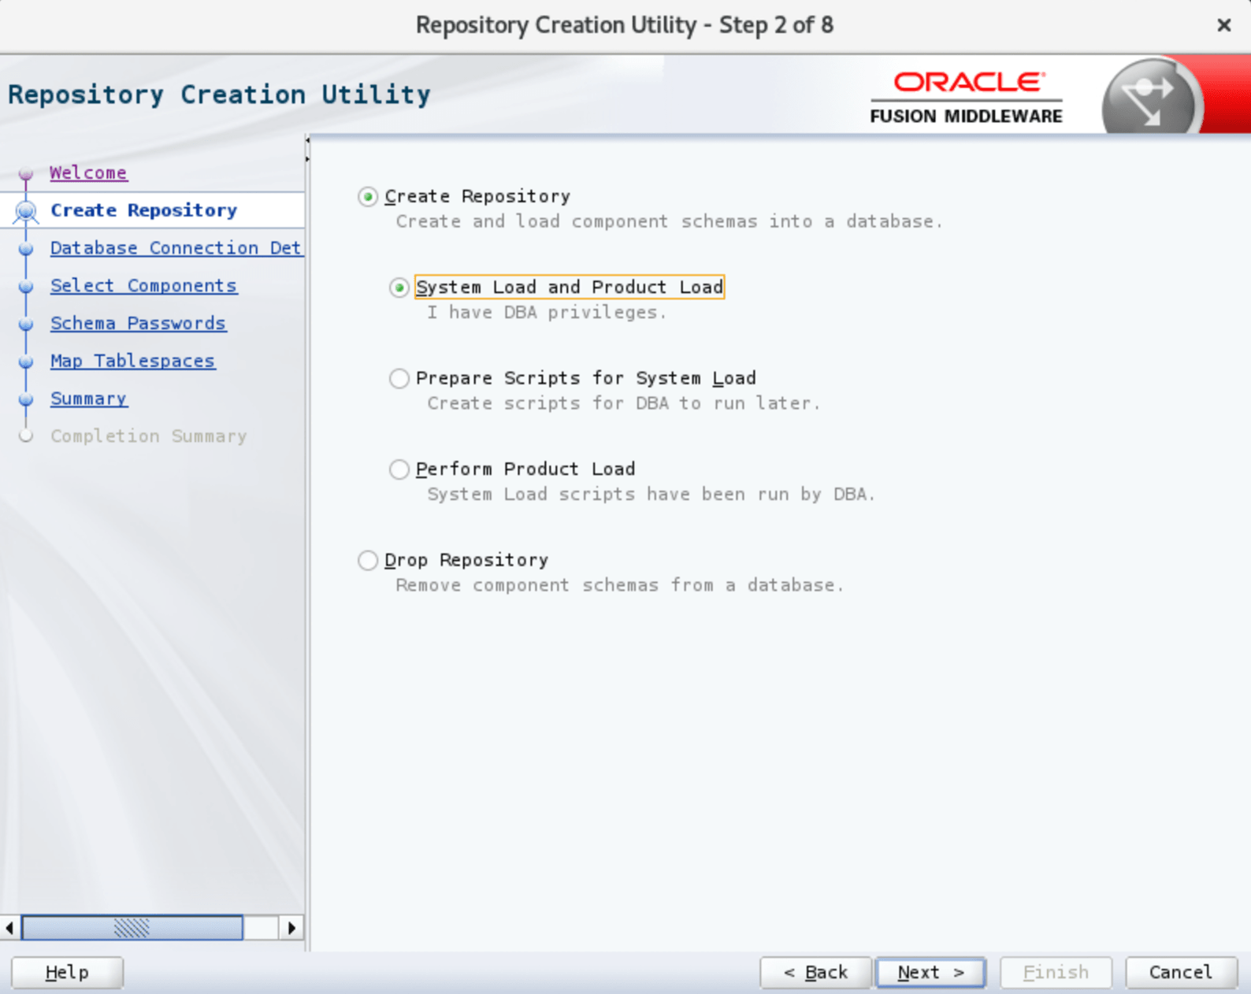Cancel the Repository Creation Utility wizard
The width and height of the screenshot is (1251, 994).
(1181, 973)
